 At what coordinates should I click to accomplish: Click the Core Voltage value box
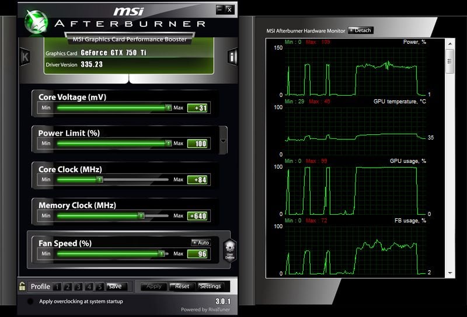pyautogui.click(x=198, y=107)
